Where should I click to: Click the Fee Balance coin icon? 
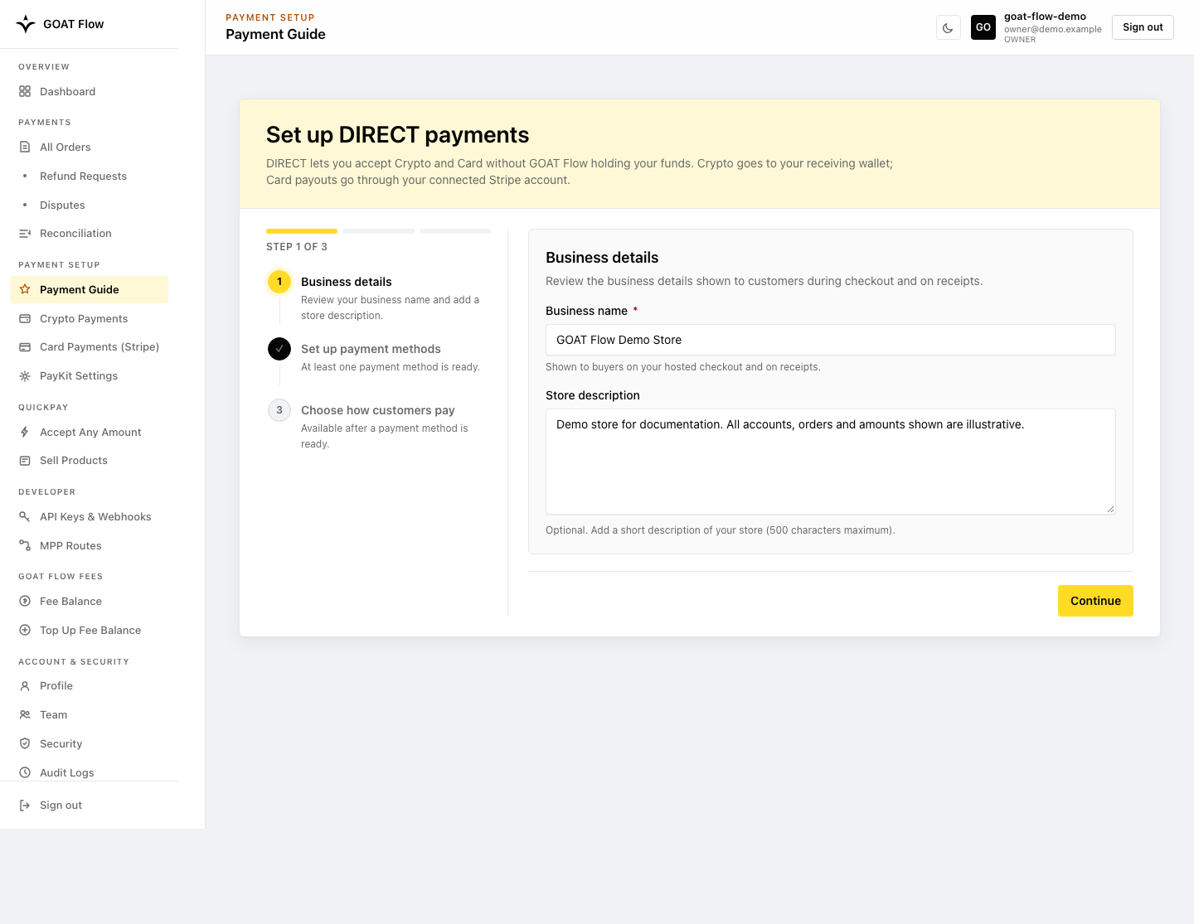click(25, 601)
